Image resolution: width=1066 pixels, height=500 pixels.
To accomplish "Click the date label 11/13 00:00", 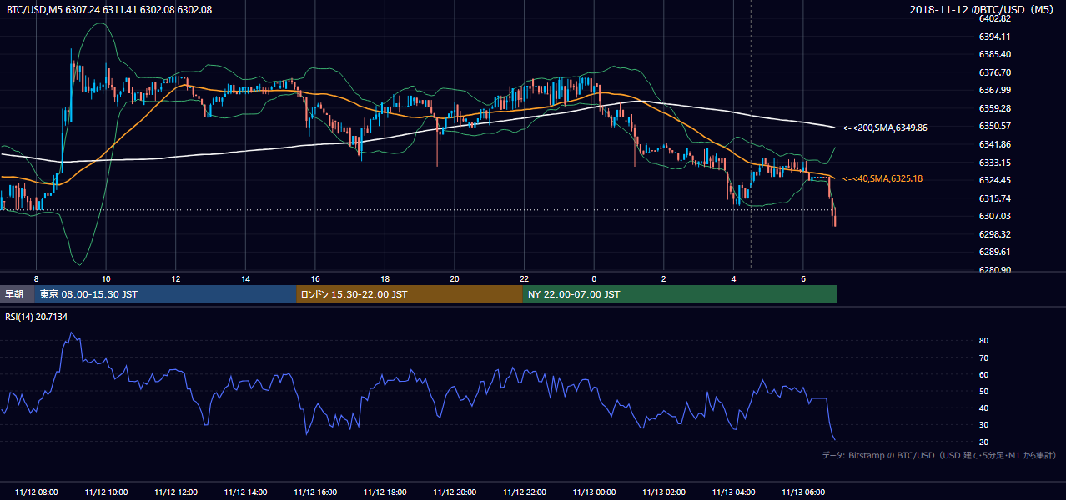I will click(594, 492).
